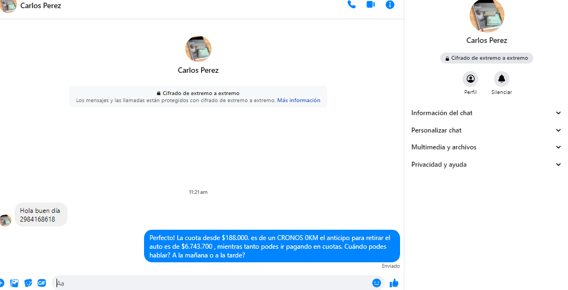Open the sticker picker
Image resolution: width=568 pixels, height=290 pixels.
[28, 283]
